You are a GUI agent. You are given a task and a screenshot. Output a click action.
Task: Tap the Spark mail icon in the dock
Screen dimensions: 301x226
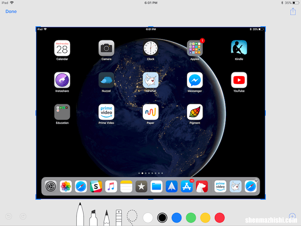coord(172,186)
